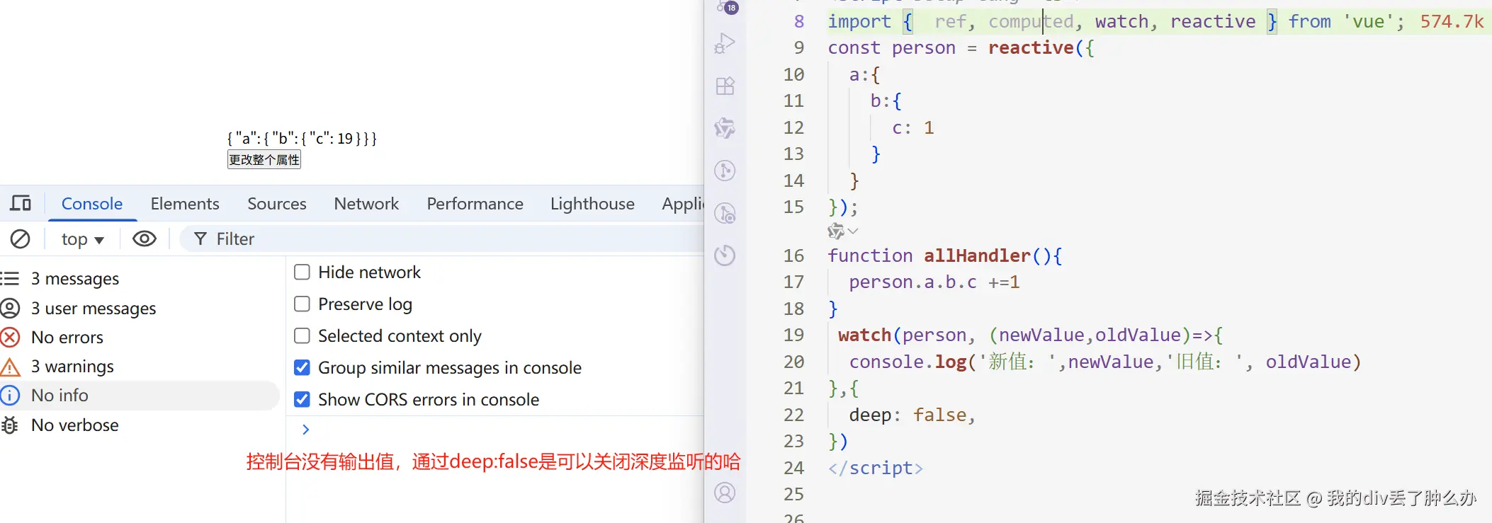Click the watch call on line 19

(x=864, y=335)
